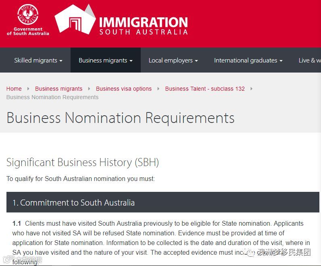
Task: Click the Business migrants breadcrumb link
Action: [58, 89]
